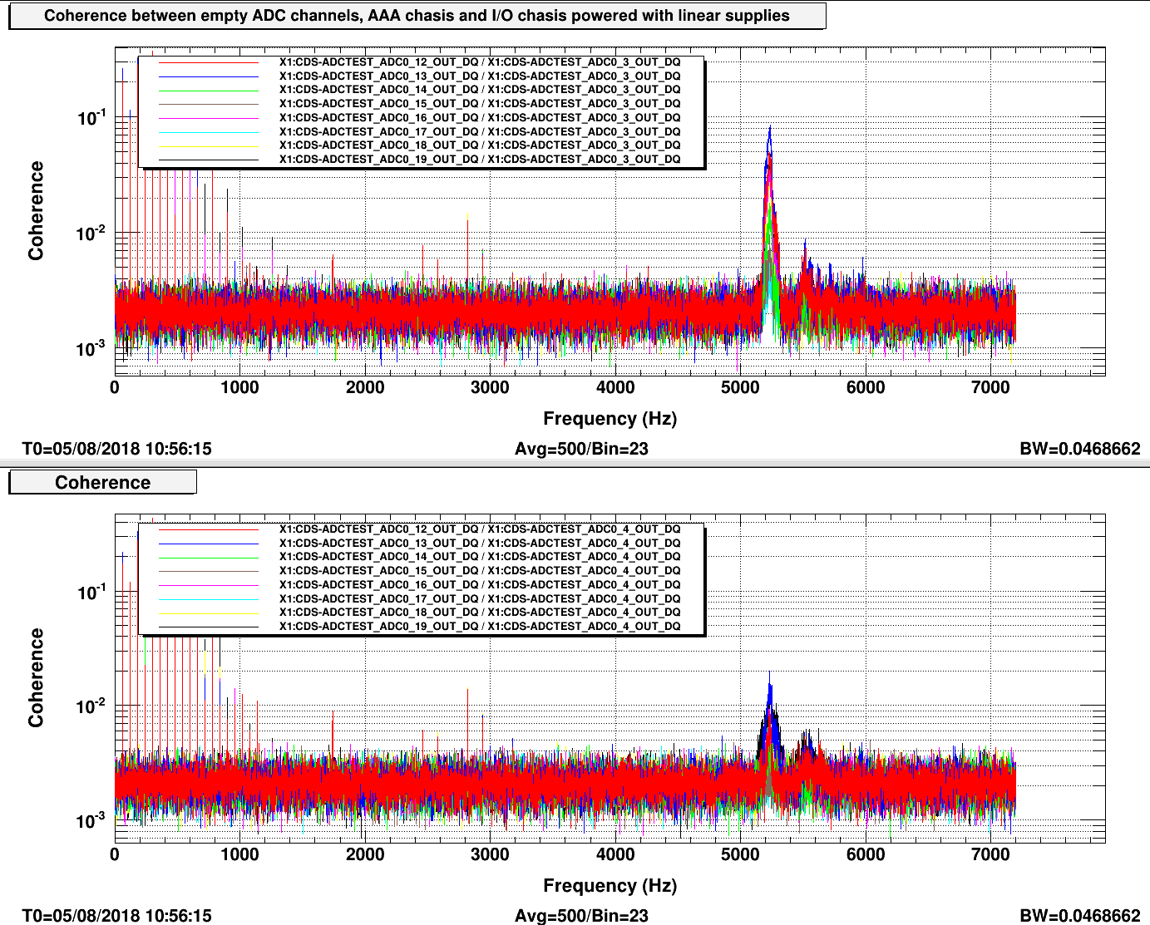Pick ADC0_12 / ADC0_3 legend entry in top plot
Image resolution: width=1150 pixels, height=925 pixels.
[x=479, y=62]
